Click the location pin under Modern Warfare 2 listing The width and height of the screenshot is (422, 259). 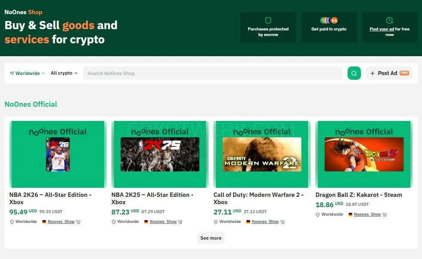click(216, 222)
